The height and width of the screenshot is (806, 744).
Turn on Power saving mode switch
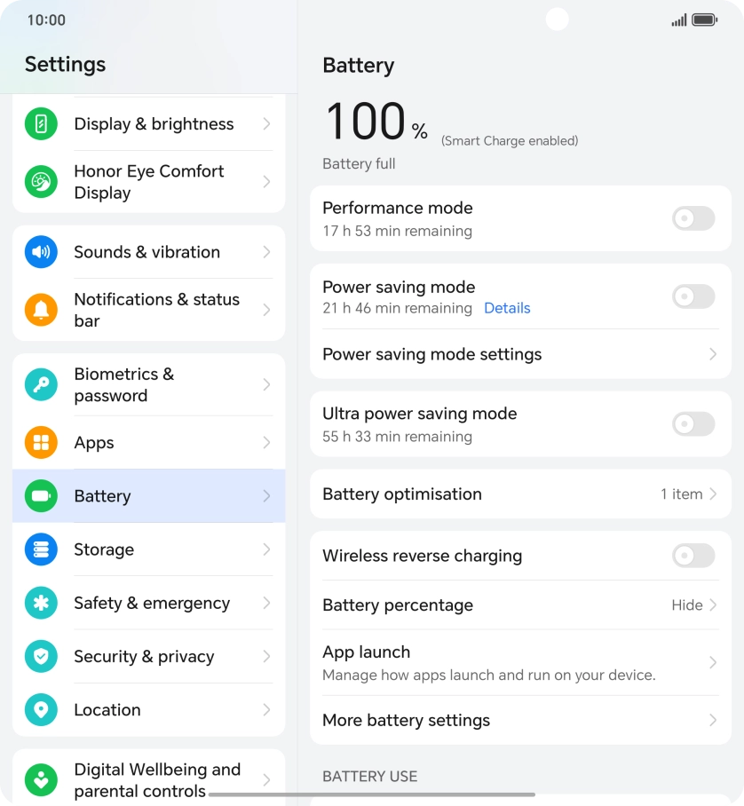(x=693, y=296)
